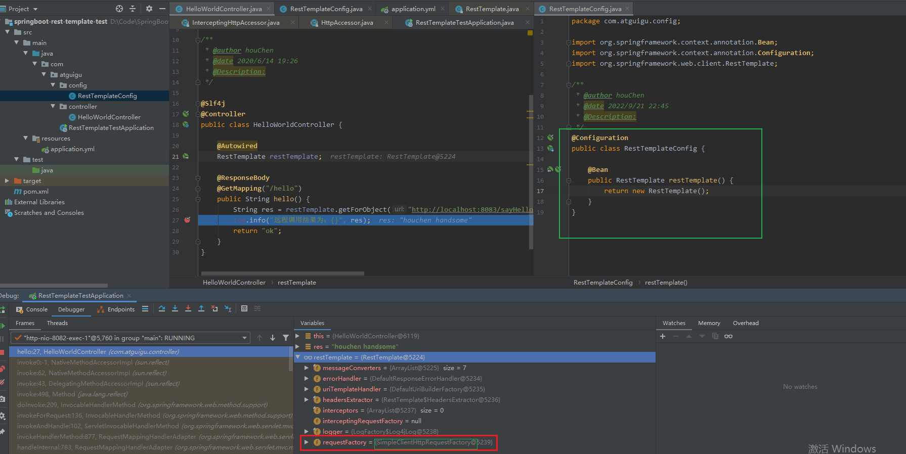This screenshot has width=906, height=454.
Task: Click the Step Over debug icon
Action: [162, 308]
